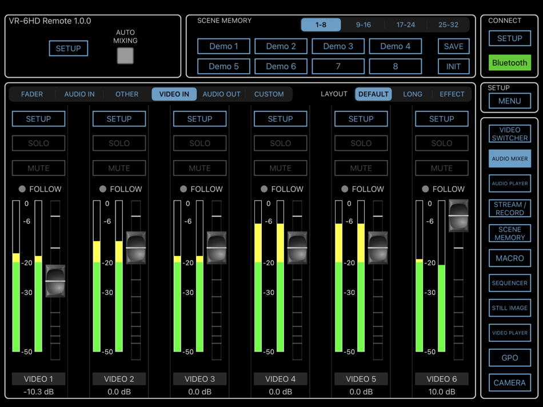The image size is (543, 407).
Task: Recall scene memory Demo 2
Action: click(281, 46)
